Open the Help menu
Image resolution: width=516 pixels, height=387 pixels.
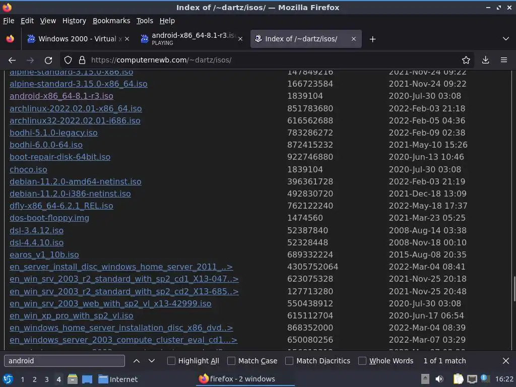point(167,21)
